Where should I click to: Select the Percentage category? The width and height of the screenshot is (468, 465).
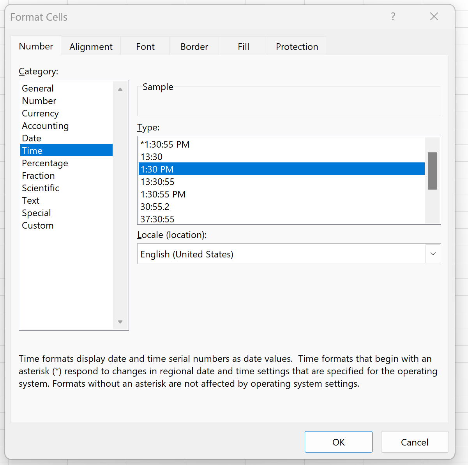pyautogui.click(x=45, y=163)
